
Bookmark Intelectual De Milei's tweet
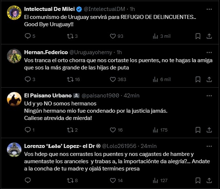[x=198, y=36]
